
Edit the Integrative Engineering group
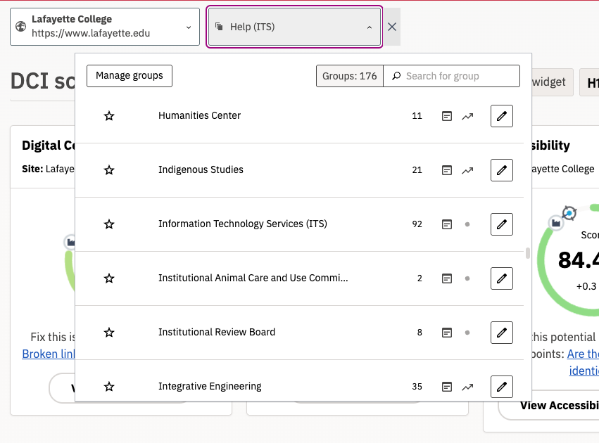pyautogui.click(x=502, y=387)
